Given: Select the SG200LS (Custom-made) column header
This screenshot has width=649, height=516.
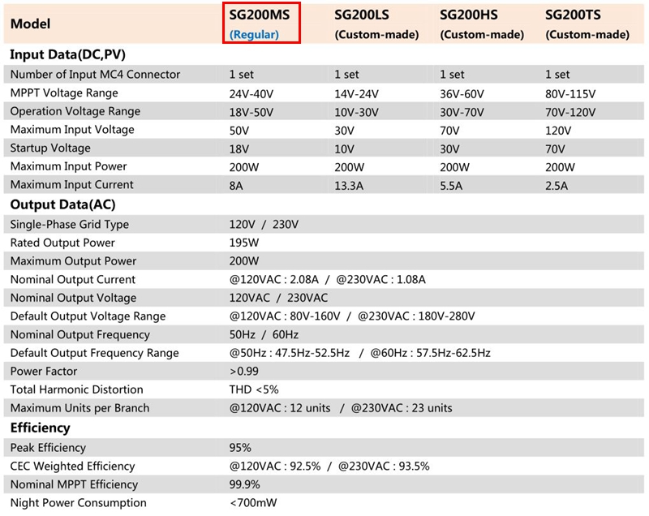Looking at the screenshot, I should tap(376, 24).
